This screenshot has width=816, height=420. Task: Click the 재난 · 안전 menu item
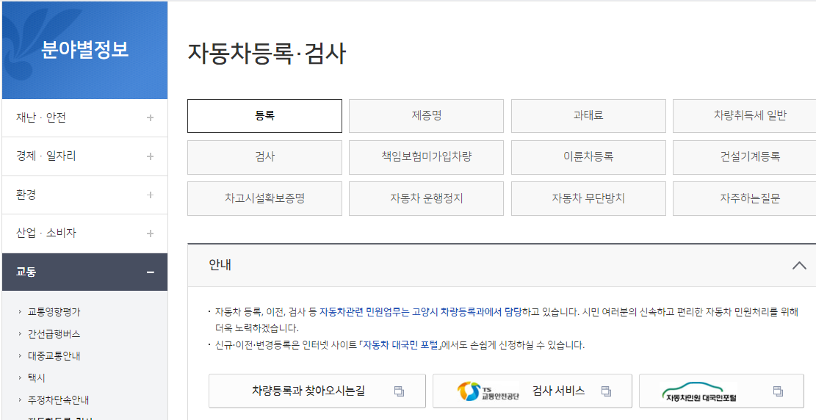coord(84,118)
